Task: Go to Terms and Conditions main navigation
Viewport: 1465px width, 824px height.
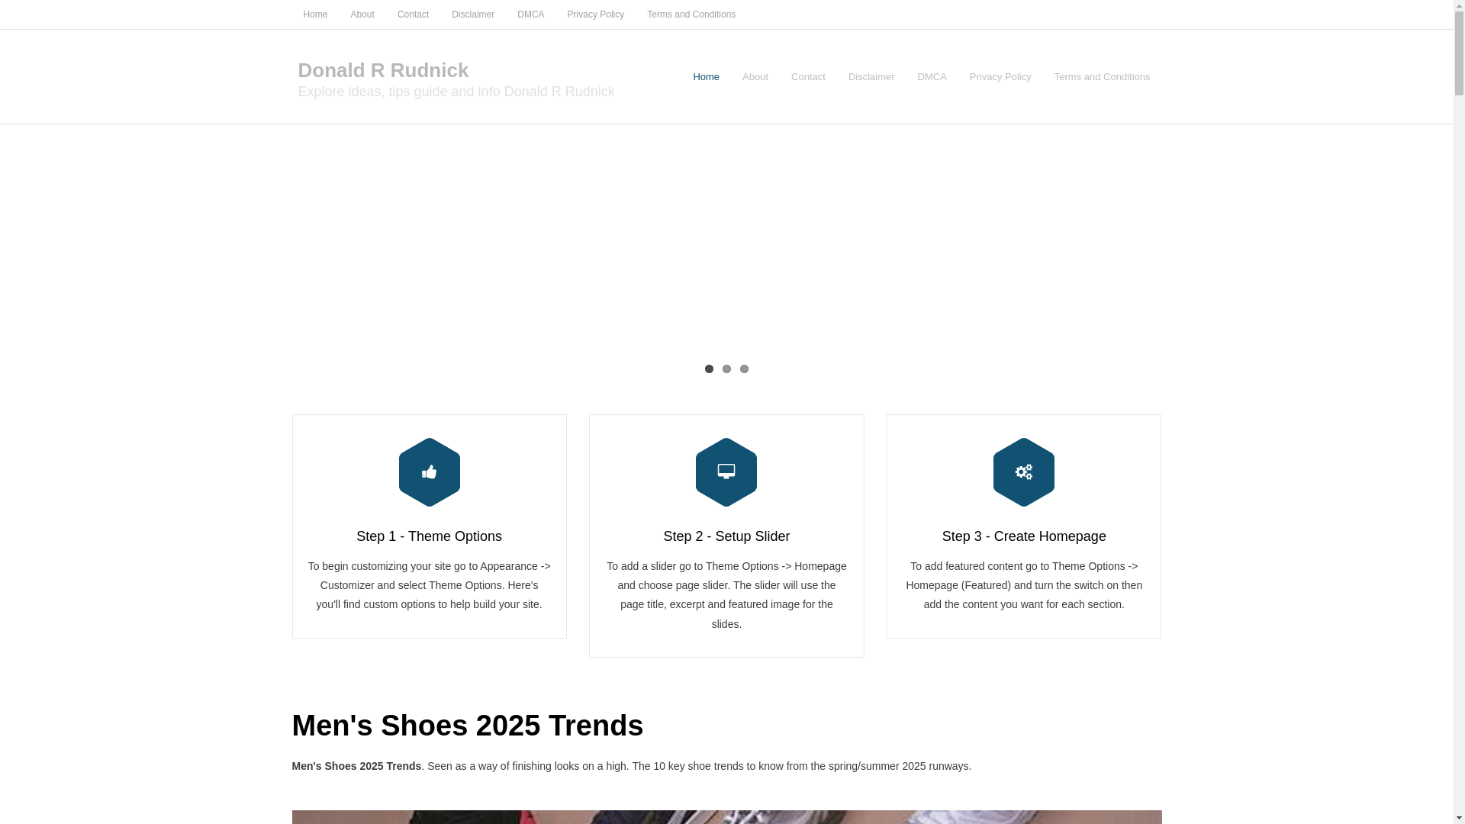Action: (1102, 77)
